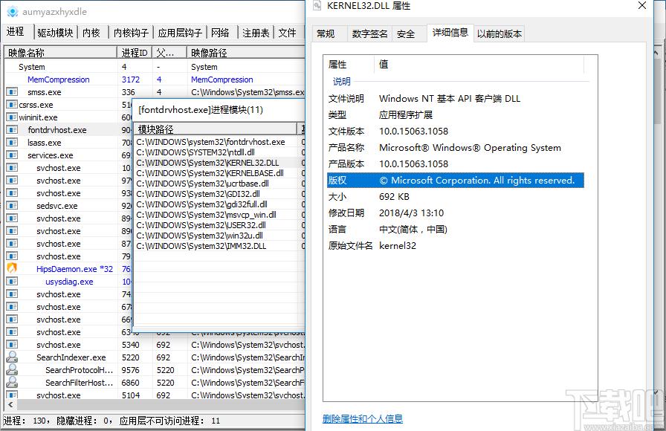Screen dimensions: 666x431
Task: Click the 值 column header in details
Action: click(479, 64)
